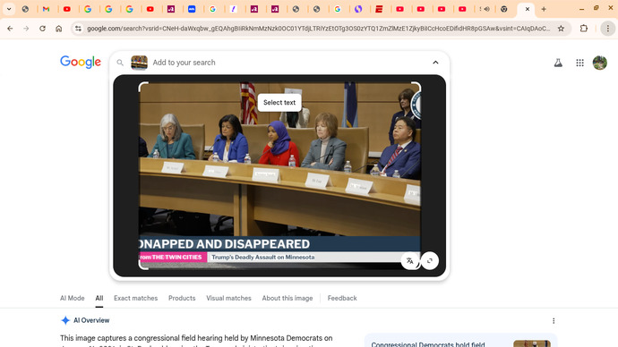Screen dimensions: 618x347
Task: Switch to the red striped E icon tab
Action: pos(379,9)
